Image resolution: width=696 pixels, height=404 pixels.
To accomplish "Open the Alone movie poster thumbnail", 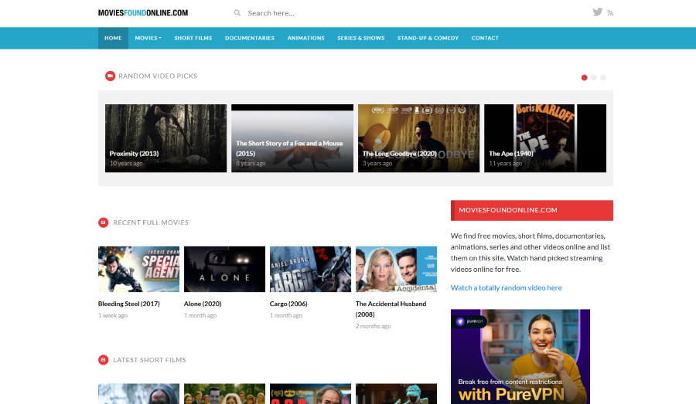I will [224, 269].
